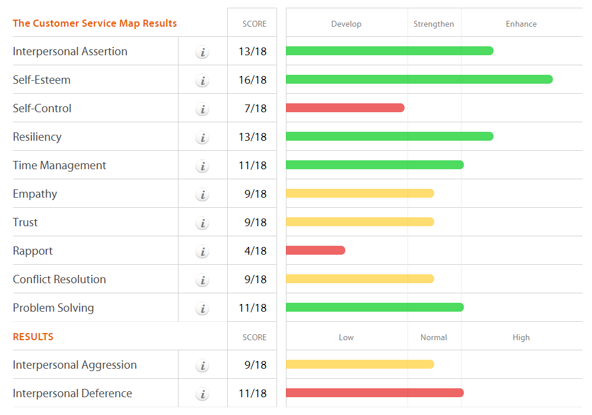
Task: Click the Self-Control info icon
Action: pos(203,109)
